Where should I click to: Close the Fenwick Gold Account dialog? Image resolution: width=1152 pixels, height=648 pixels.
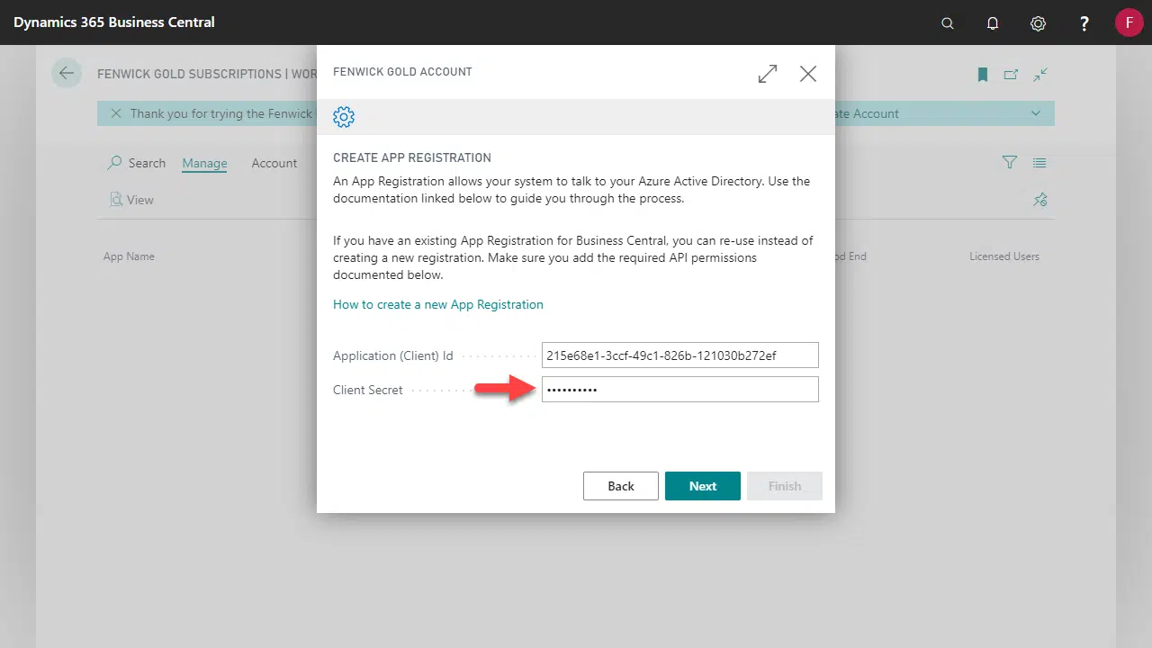click(x=808, y=74)
